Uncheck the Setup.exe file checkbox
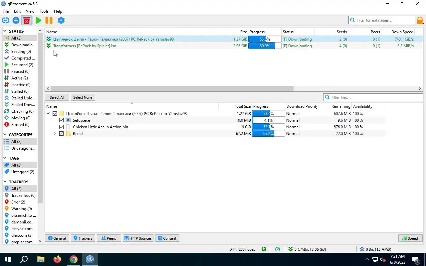 click(61, 120)
